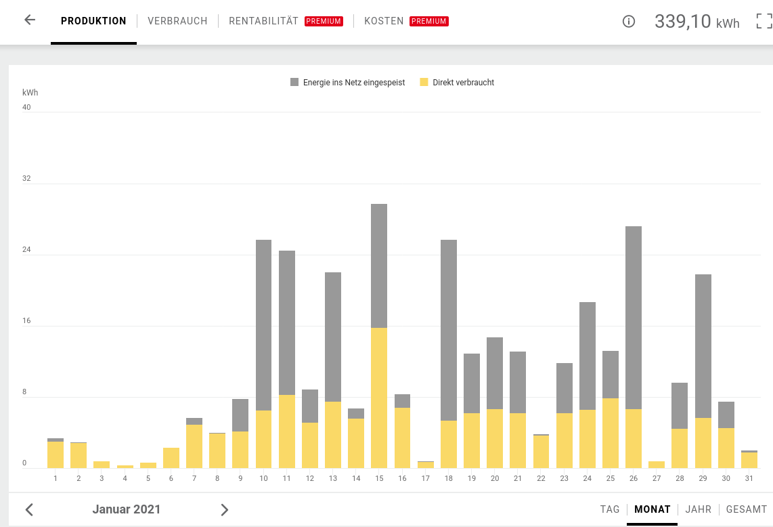Open the info circle icon
This screenshot has height=527, width=773.
point(628,22)
